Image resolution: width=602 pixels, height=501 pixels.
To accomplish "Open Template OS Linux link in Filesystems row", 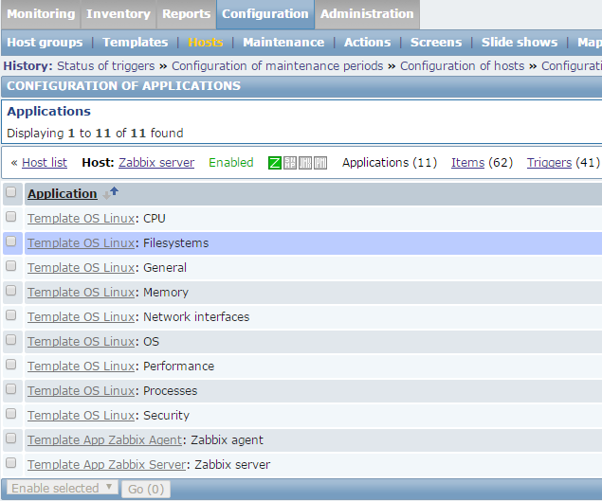I will coord(81,242).
